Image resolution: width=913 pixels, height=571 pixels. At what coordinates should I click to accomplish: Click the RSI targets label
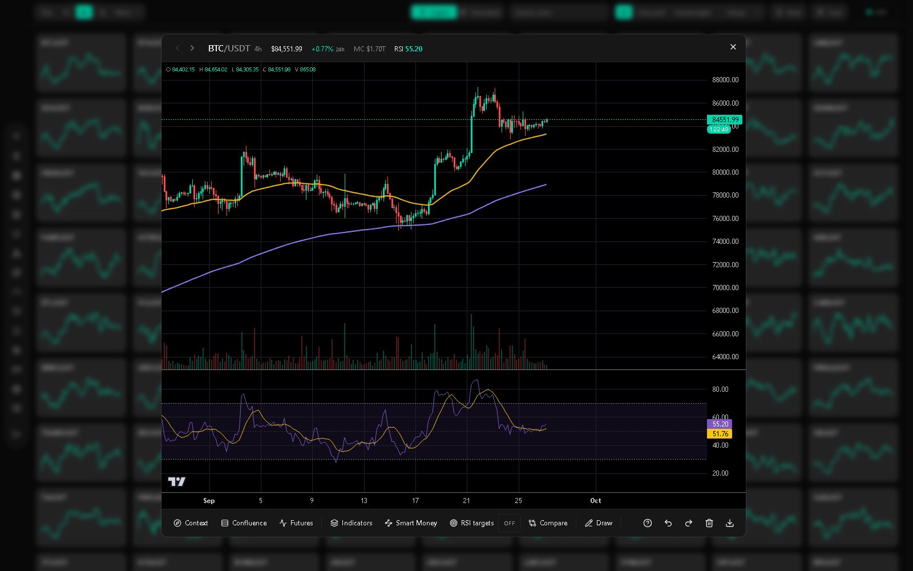(472, 523)
